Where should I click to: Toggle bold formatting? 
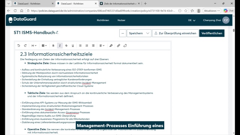tap(53, 46)
